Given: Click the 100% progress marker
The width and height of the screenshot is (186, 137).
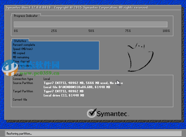Looking at the screenshot, I should click(166, 31).
